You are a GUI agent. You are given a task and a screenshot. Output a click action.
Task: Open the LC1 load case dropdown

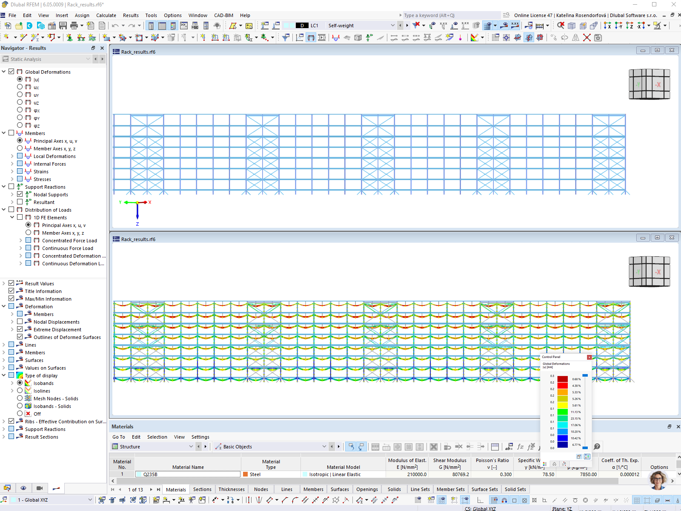point(393,25)
